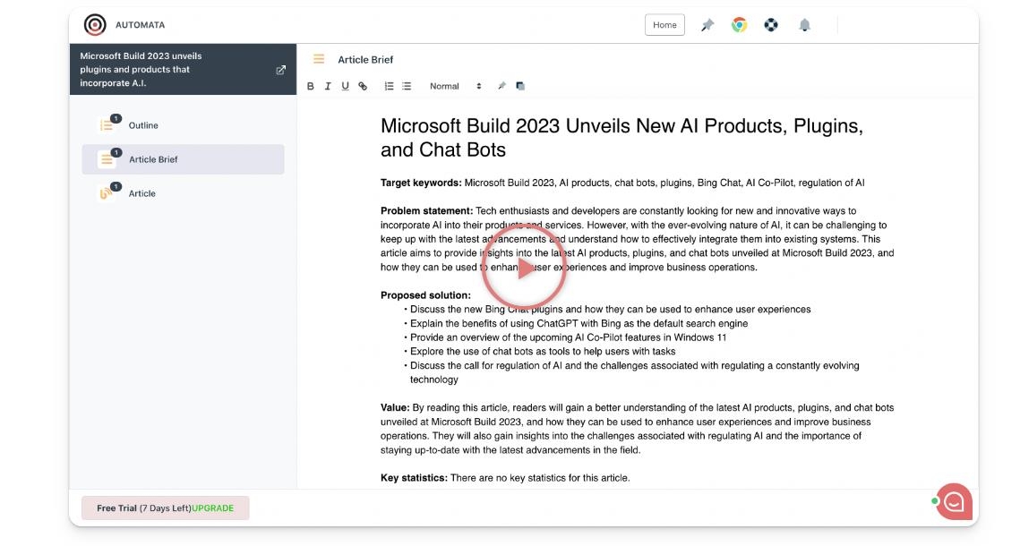The height and width of the screenshot is (546, 1020).
Task: Click the 'Problem statement:' label
Action: (427, 210)
